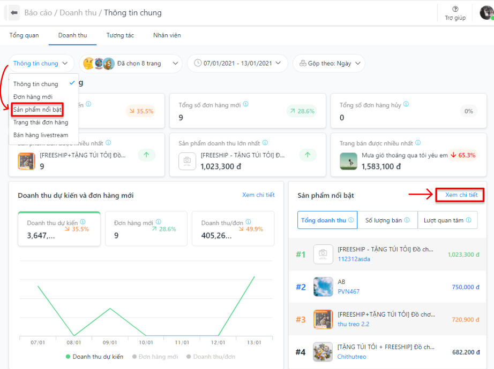Click thumbnail of #4 ranked product
Viewport: 494px width, 369px height.
tap(323, 352)
